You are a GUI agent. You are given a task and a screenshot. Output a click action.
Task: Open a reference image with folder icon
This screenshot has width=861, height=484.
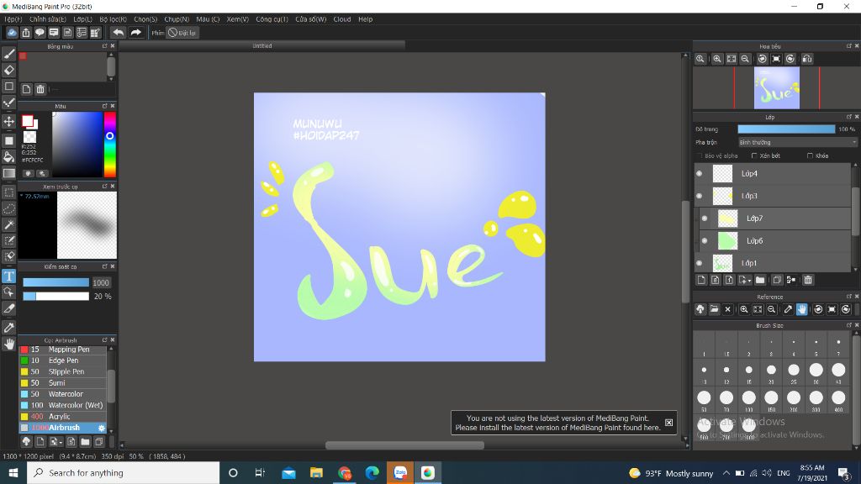[x=714, y=309]
